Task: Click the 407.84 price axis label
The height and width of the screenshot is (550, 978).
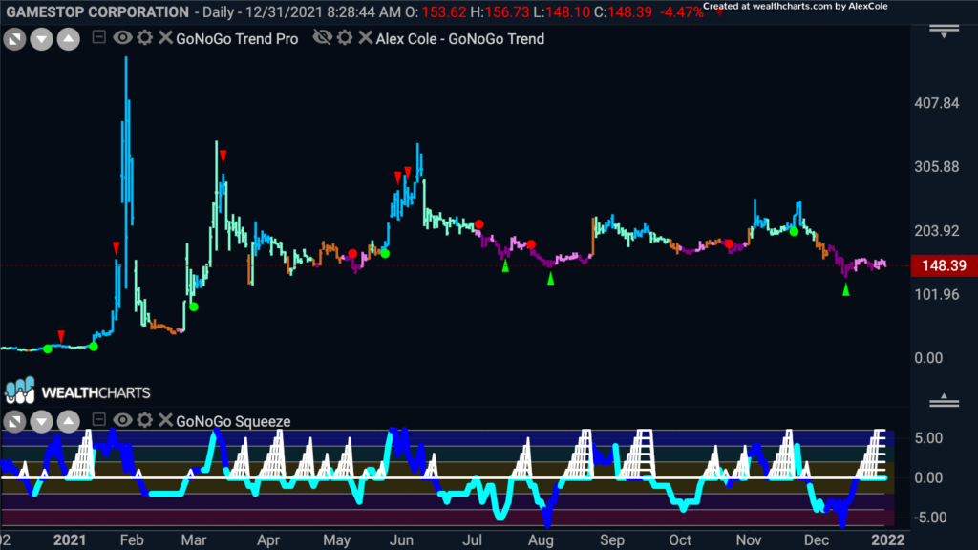Action: pos(937,103)
